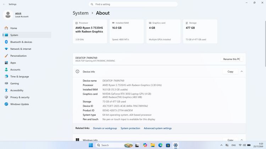
Task: Click the System breadcrumb link
Action: point(81,13)
